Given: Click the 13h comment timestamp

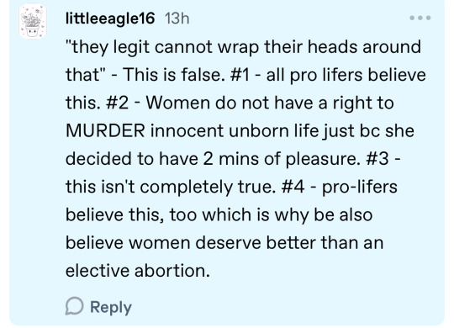Looking at the screenshot, I should tap(177, 19).
